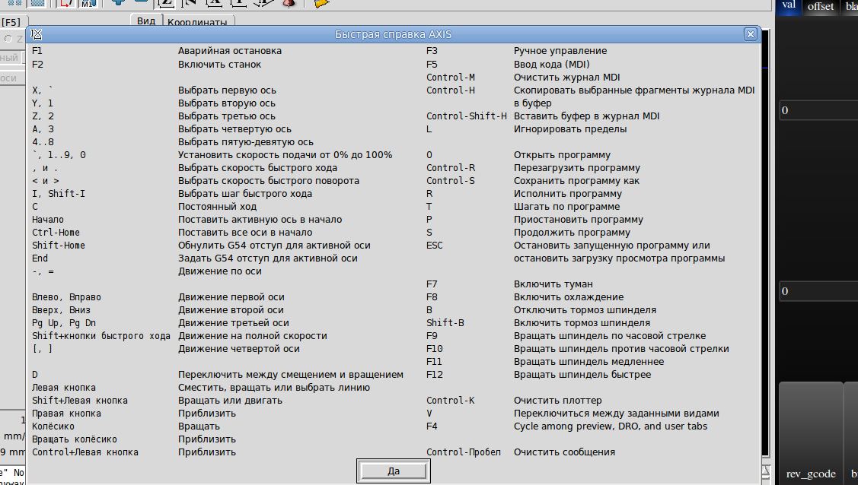This screenshot has width=858, height=485.
Task: Click the text 'Исполнить программу'
Action: tap(568, 194)
